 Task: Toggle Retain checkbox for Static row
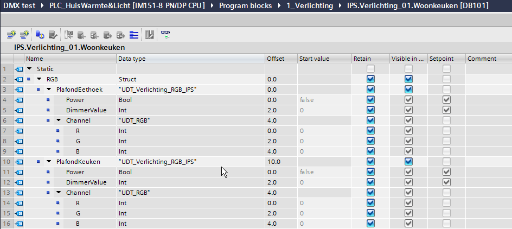click(x=370, y=68)
